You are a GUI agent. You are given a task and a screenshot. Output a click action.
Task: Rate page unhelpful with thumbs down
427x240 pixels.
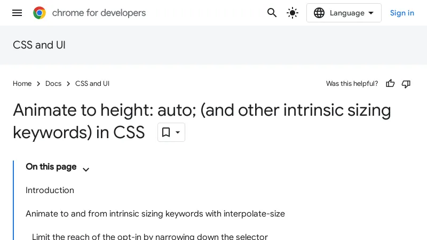tap(406, 84)
